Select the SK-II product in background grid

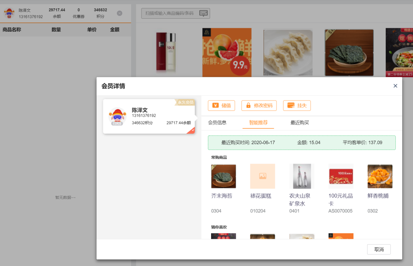166,52
